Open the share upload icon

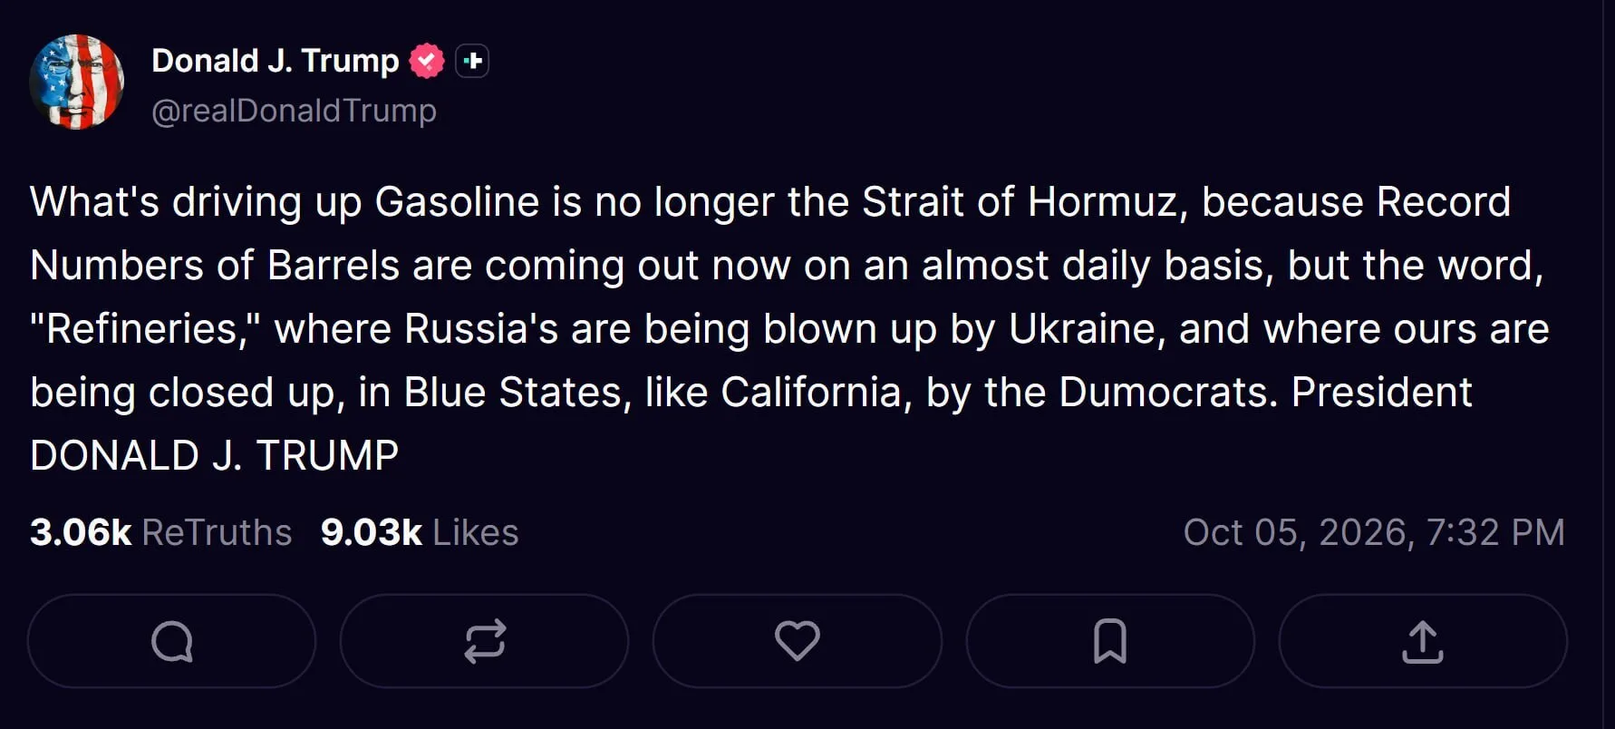pos(1423,642)
